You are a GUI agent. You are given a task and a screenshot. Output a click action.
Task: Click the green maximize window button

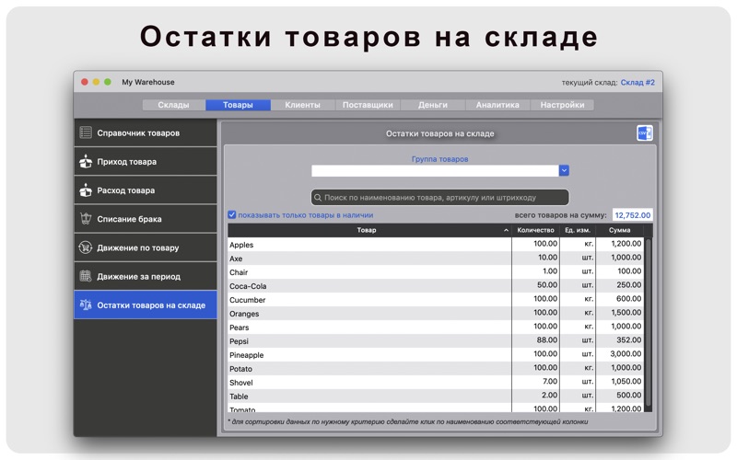click(x=108, y=82)
